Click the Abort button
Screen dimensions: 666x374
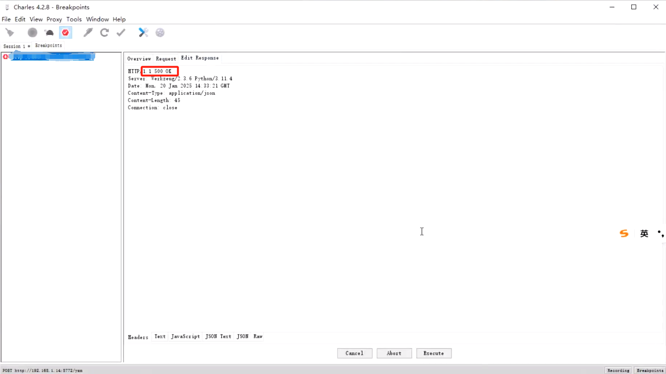[394, 353]
